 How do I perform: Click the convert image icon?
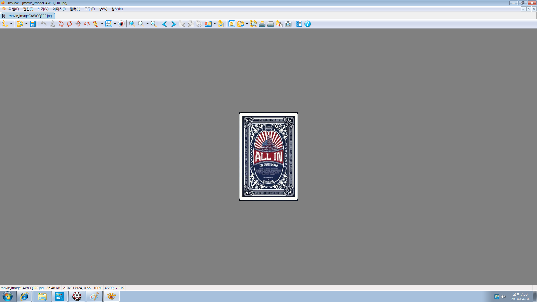pyautogui.click(x=279, y=24)
